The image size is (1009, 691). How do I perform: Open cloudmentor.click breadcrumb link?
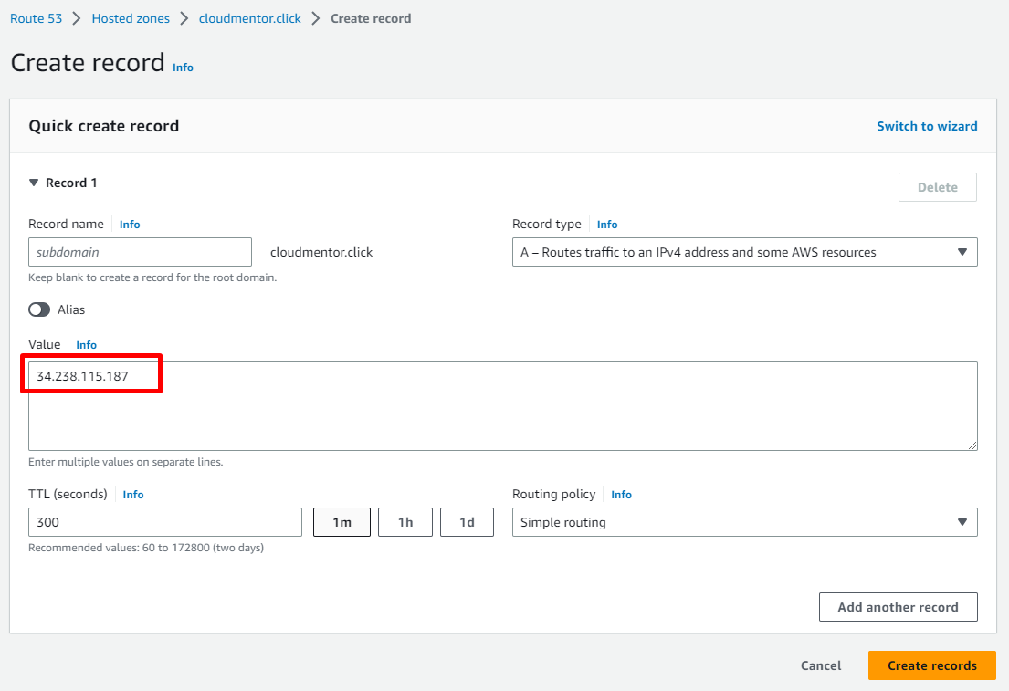click(x=249, y=18)
